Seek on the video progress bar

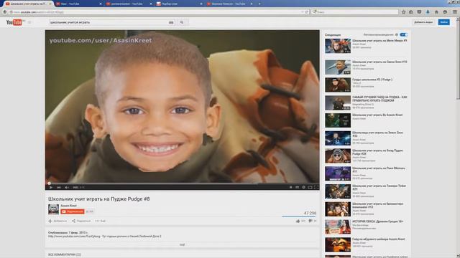coord(182,183)
